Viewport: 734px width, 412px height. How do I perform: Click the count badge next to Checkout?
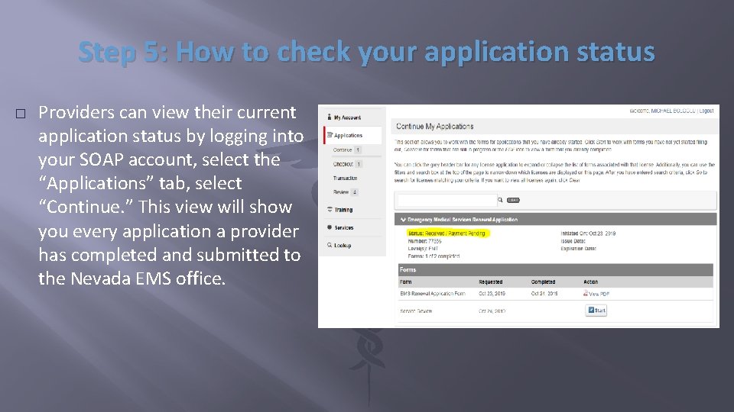click(x=359, y=164)
